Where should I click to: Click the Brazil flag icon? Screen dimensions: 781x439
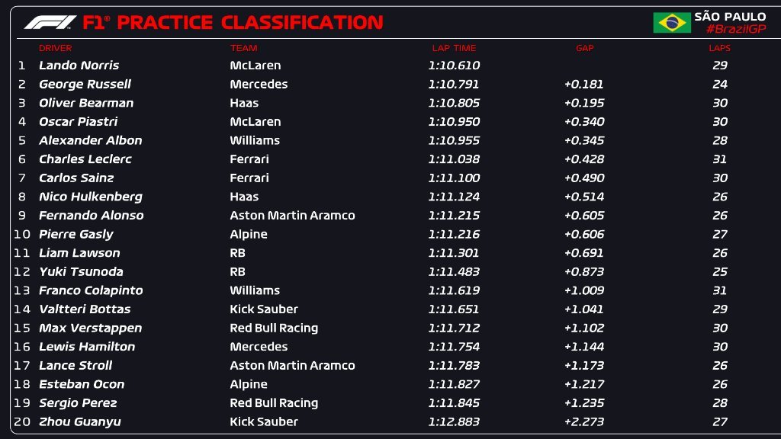[x=672, y=22]
